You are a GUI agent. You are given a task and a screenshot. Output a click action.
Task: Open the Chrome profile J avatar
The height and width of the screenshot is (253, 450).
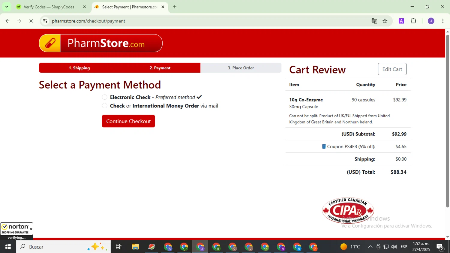pyautogui.click(x=431, y=21)
